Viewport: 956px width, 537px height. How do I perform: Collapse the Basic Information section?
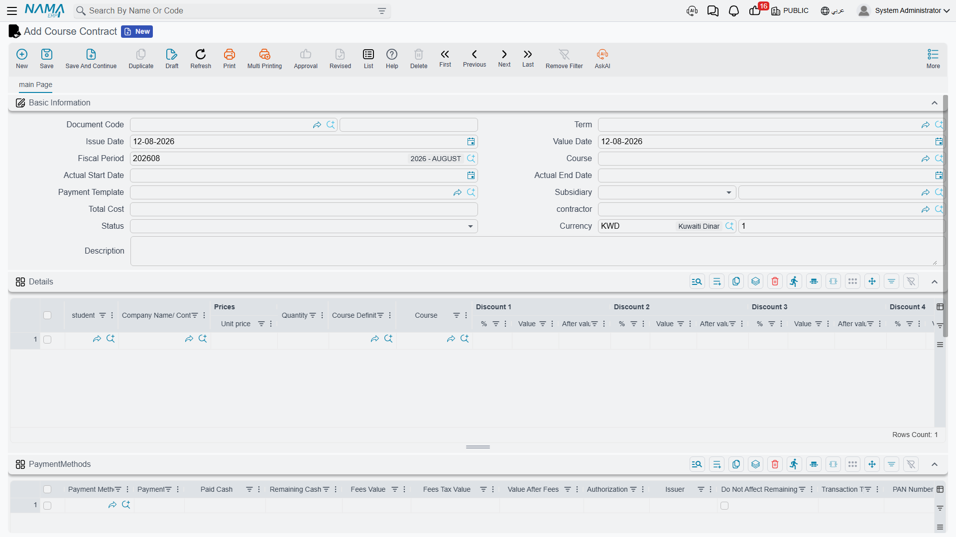(x=935, y=103)
